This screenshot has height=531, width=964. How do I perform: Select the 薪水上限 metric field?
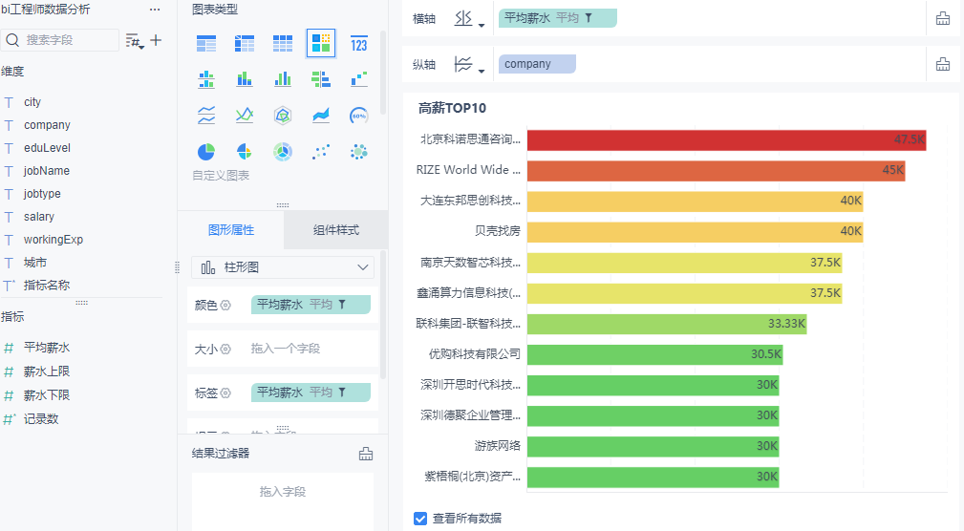[47, 372]
